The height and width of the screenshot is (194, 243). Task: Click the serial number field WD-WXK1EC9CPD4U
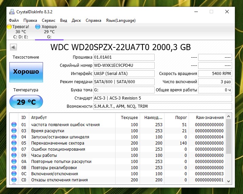click(124, 65)
